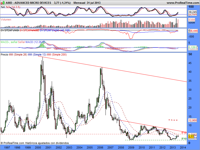The width and height of the screenshot is (200, 150).
Task: Click the Volumen panel label
Action: click(x=6, y=19)
